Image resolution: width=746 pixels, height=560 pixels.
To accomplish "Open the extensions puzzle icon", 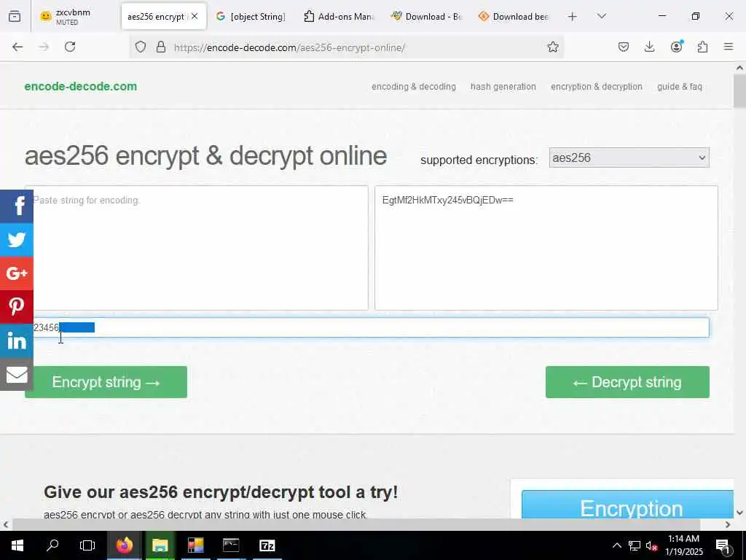I will click(x=703, y=47).
